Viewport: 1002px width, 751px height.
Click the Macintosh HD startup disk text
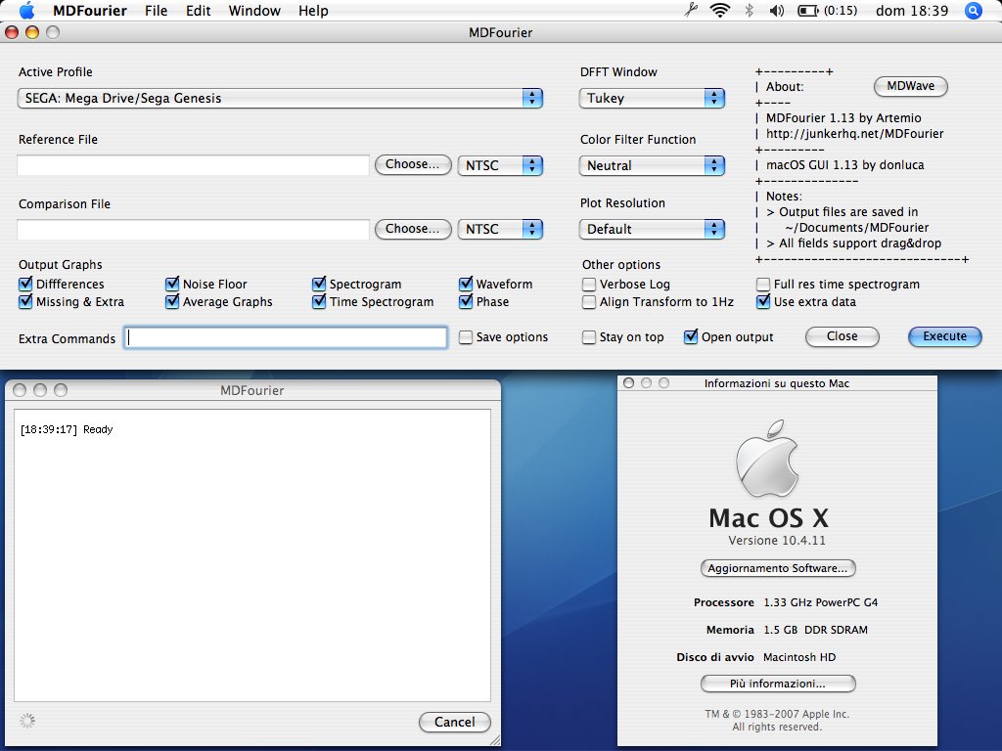799,657
